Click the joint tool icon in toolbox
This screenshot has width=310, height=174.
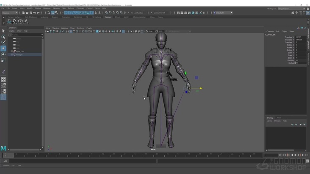point(3,72)
